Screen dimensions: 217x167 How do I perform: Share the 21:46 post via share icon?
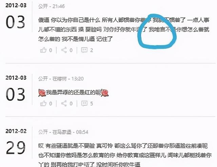pos(64,50)
